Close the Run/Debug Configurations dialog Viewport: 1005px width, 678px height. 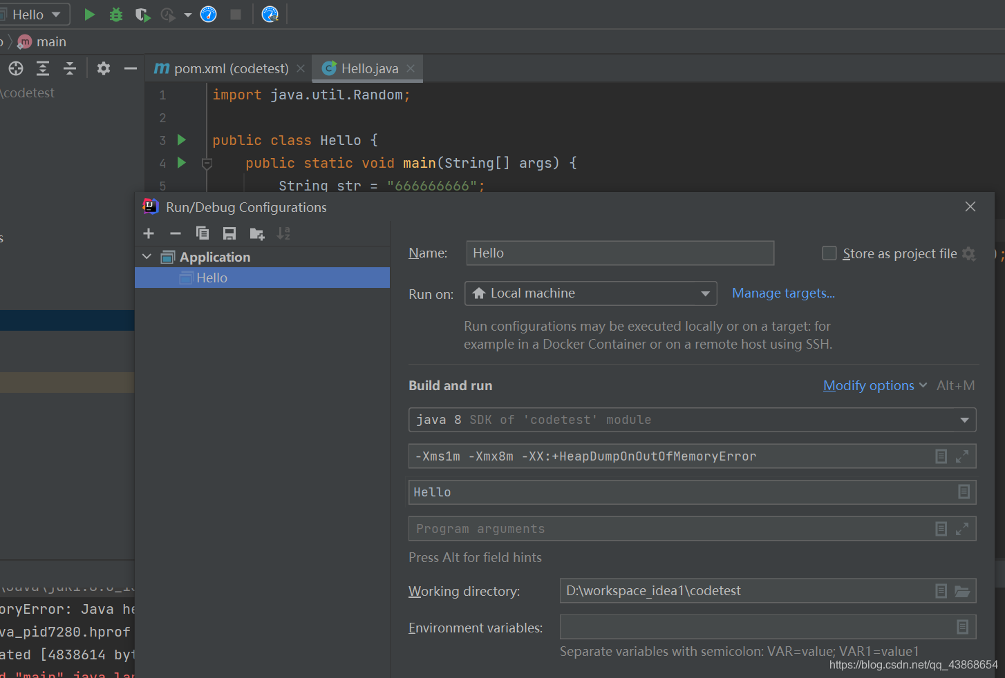[970, 206]
